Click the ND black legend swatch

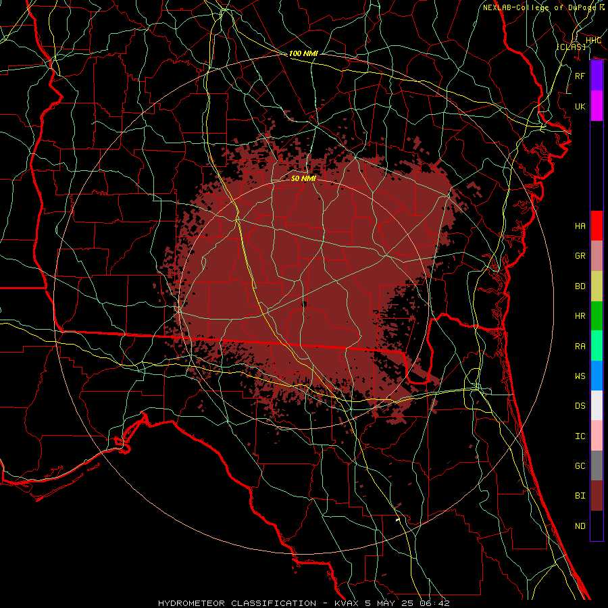coord(597,526)
